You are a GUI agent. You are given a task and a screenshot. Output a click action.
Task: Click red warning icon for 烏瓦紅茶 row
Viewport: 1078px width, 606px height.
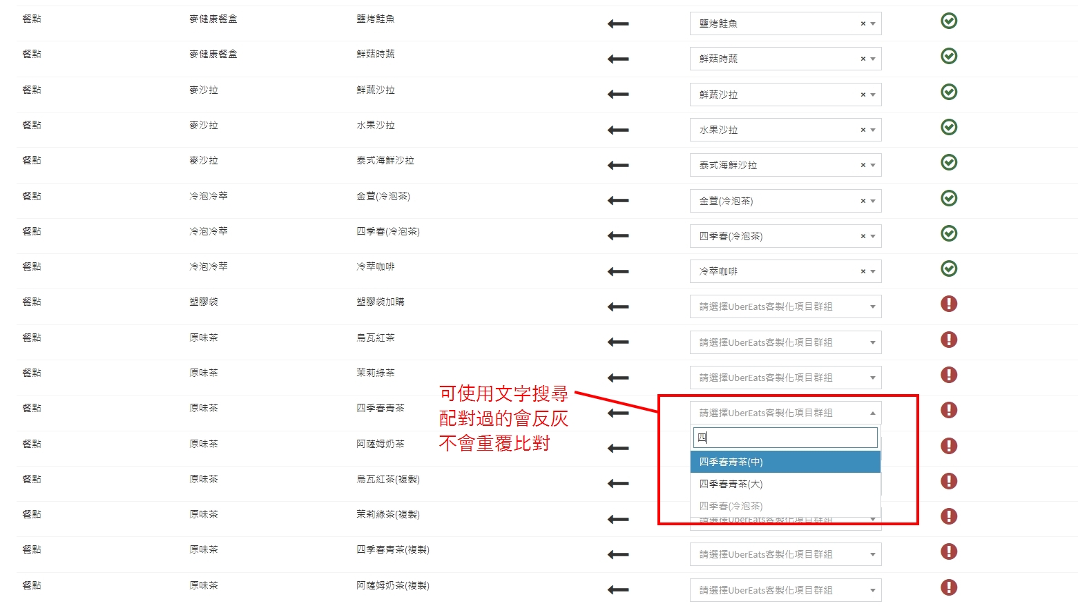(949, 340)
